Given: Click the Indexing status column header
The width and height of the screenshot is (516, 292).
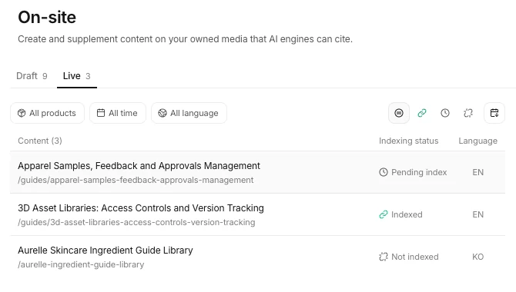Looking at the screenshot, I should click(409, 141).
